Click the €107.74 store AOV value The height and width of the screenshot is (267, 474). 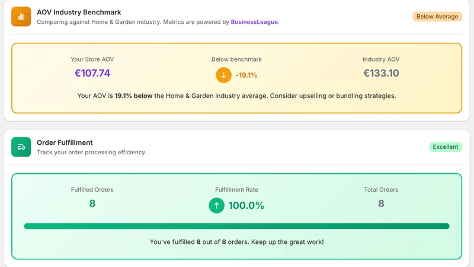[x=92, y=73]
